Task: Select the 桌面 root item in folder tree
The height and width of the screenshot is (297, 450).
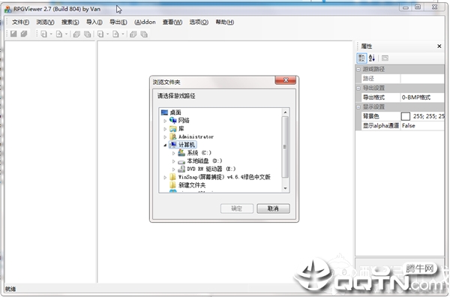Action: point(175,112)
